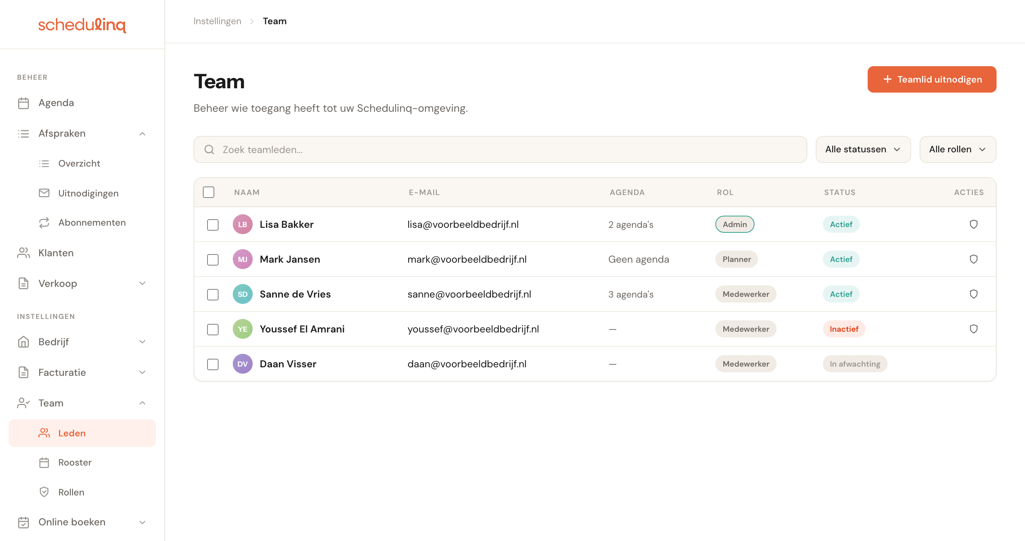The image size is (1025, 541).
Task: Click shield action icon for Lisa Bakker
Action: click(x=974, y=224)
